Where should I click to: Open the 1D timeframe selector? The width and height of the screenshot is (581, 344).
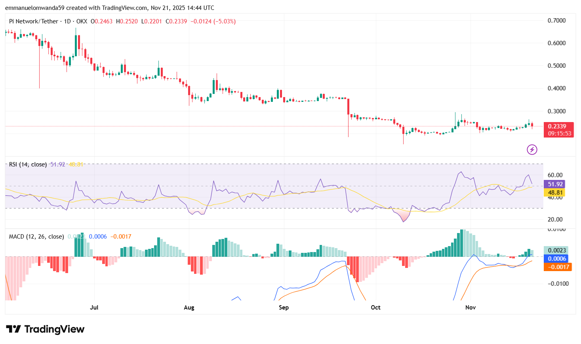coord(68,21)
